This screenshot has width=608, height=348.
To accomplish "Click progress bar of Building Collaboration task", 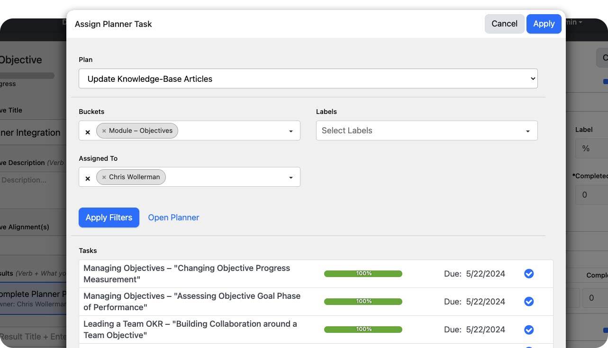I will (x=363, y=330).
